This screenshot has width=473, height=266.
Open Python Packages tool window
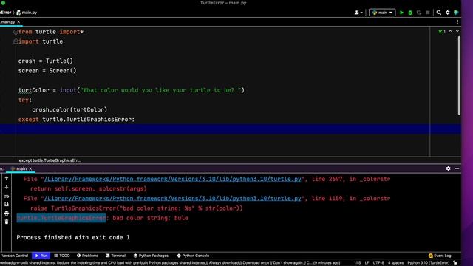(151, 256)
